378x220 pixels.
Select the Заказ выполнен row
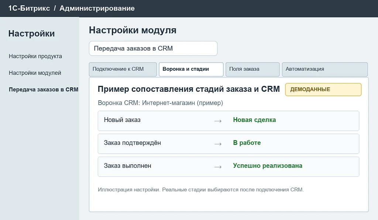click(228, 167)
